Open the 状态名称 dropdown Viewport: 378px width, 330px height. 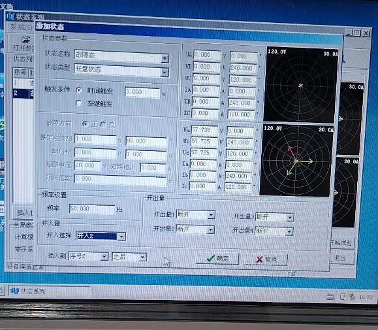165,58
